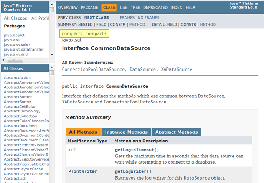Screen dimensions: 264x183
Task: Jump to METHOD in the DETAIL row
Action: 208,25
